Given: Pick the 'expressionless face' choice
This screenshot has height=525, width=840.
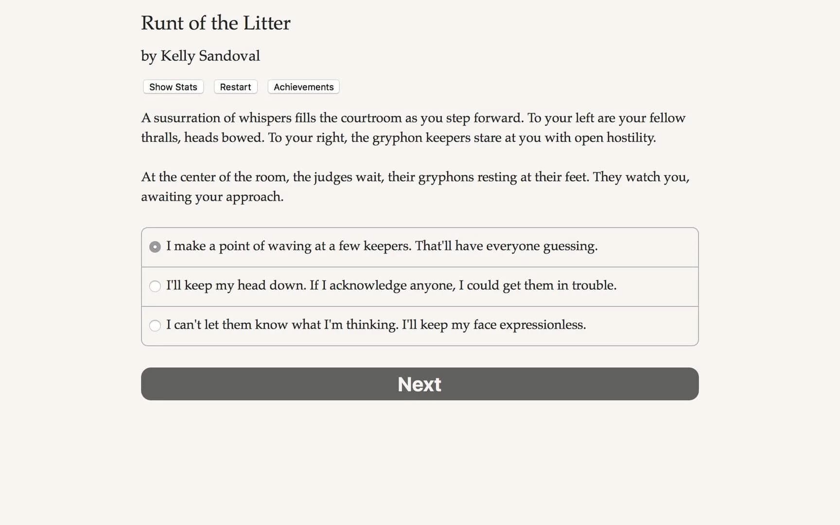Looking at the screenshot, I should 155,326.
